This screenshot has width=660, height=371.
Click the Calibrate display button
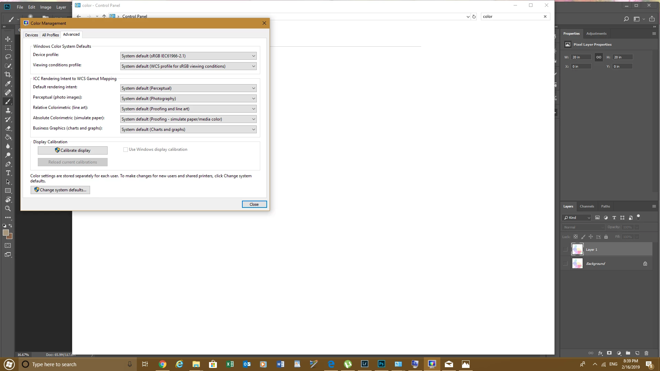pyautogui.click(x=73, y=150)
